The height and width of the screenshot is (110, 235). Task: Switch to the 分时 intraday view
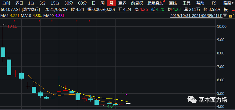click(6, 3)
